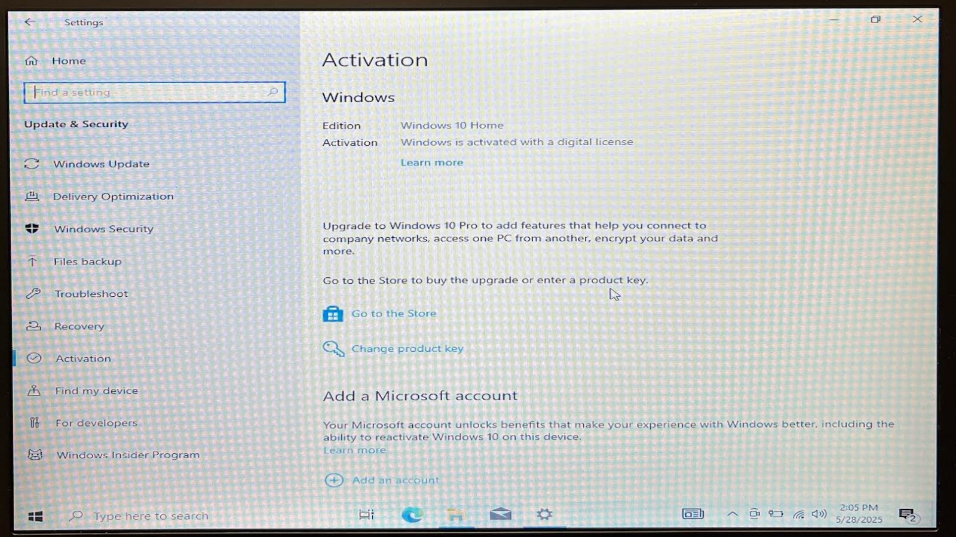Click Learn more under Microsoft account

(354, 450)
